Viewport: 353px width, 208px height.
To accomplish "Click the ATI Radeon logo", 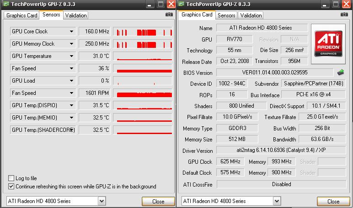I will (x=328, y=44).
